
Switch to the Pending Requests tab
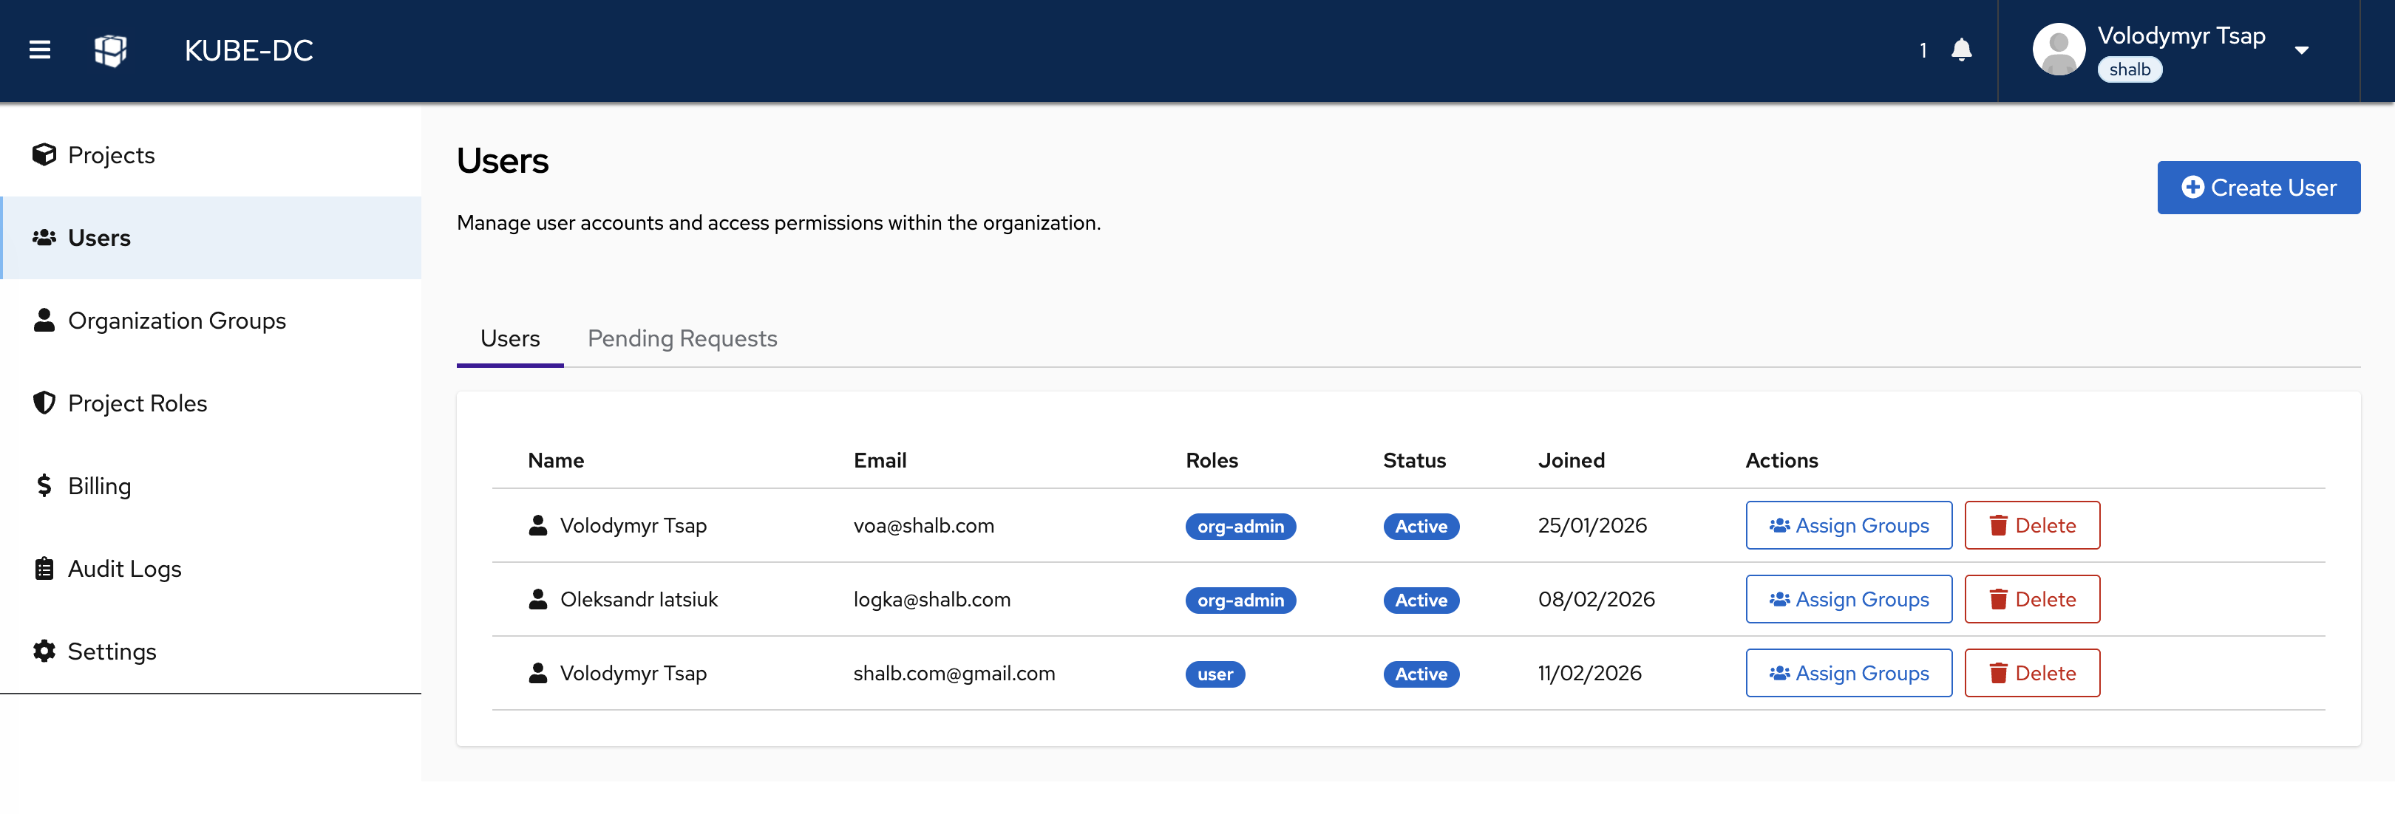click(x=682, y=338)
